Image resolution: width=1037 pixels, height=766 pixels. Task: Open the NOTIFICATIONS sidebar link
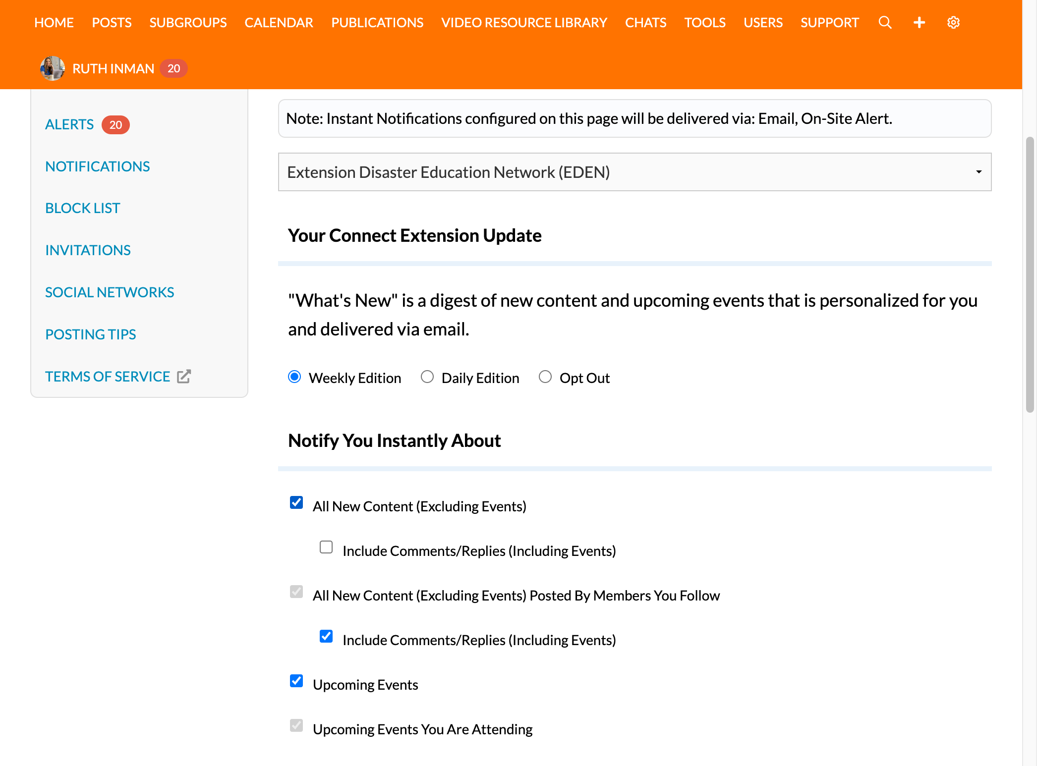tap(98, 166)
